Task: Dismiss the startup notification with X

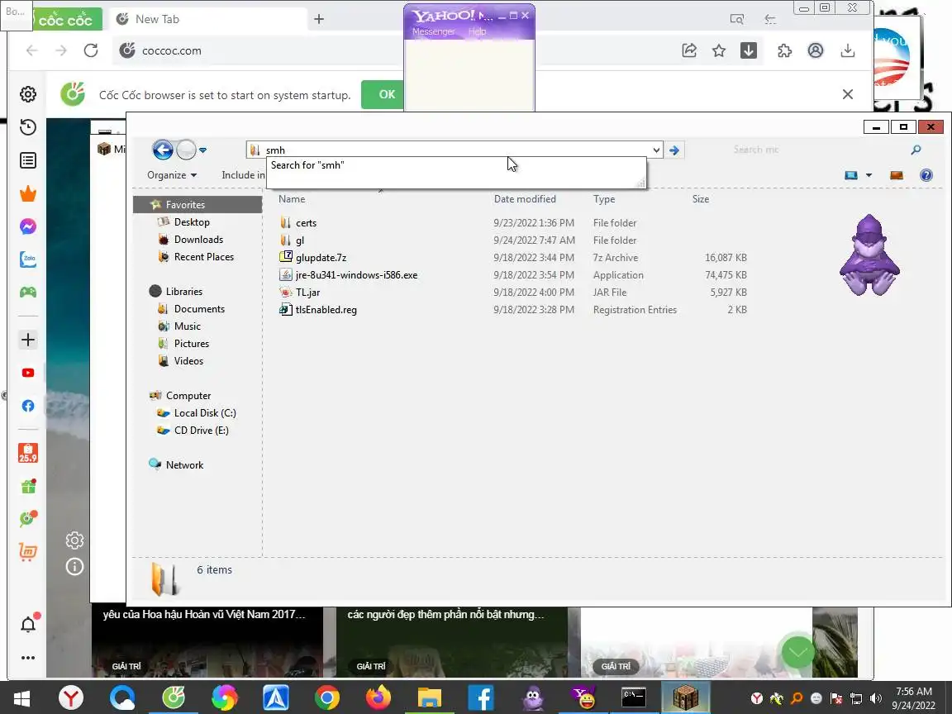Action: [x=848, y=94]
